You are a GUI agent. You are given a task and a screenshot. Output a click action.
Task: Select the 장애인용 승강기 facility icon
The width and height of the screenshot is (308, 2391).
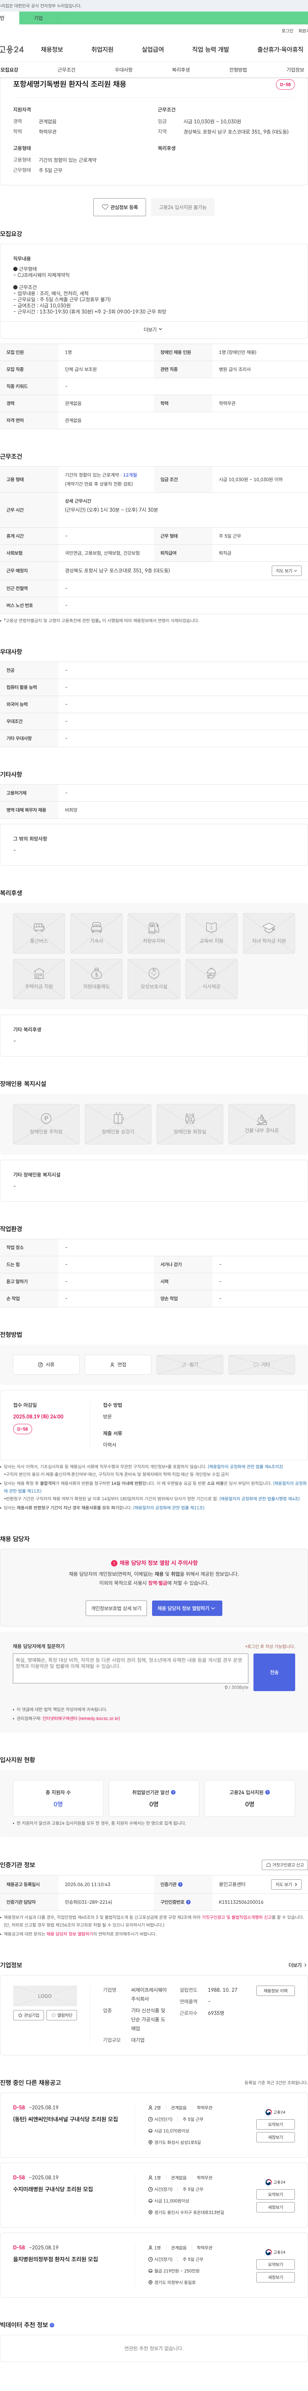(x=118, y=1123)
